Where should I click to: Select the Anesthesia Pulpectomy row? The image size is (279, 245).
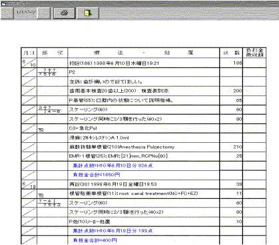[144, 147]
